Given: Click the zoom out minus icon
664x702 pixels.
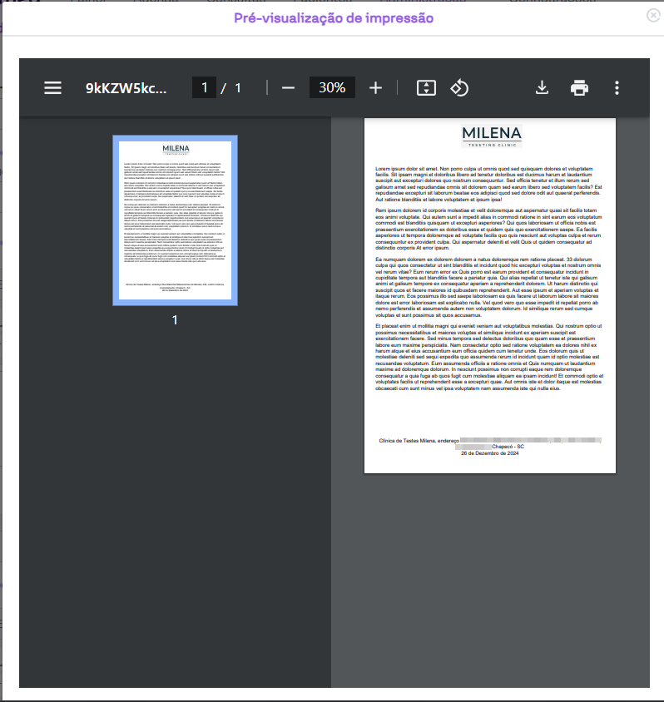Looking at the screenshot, I should [x=288, y=88].
